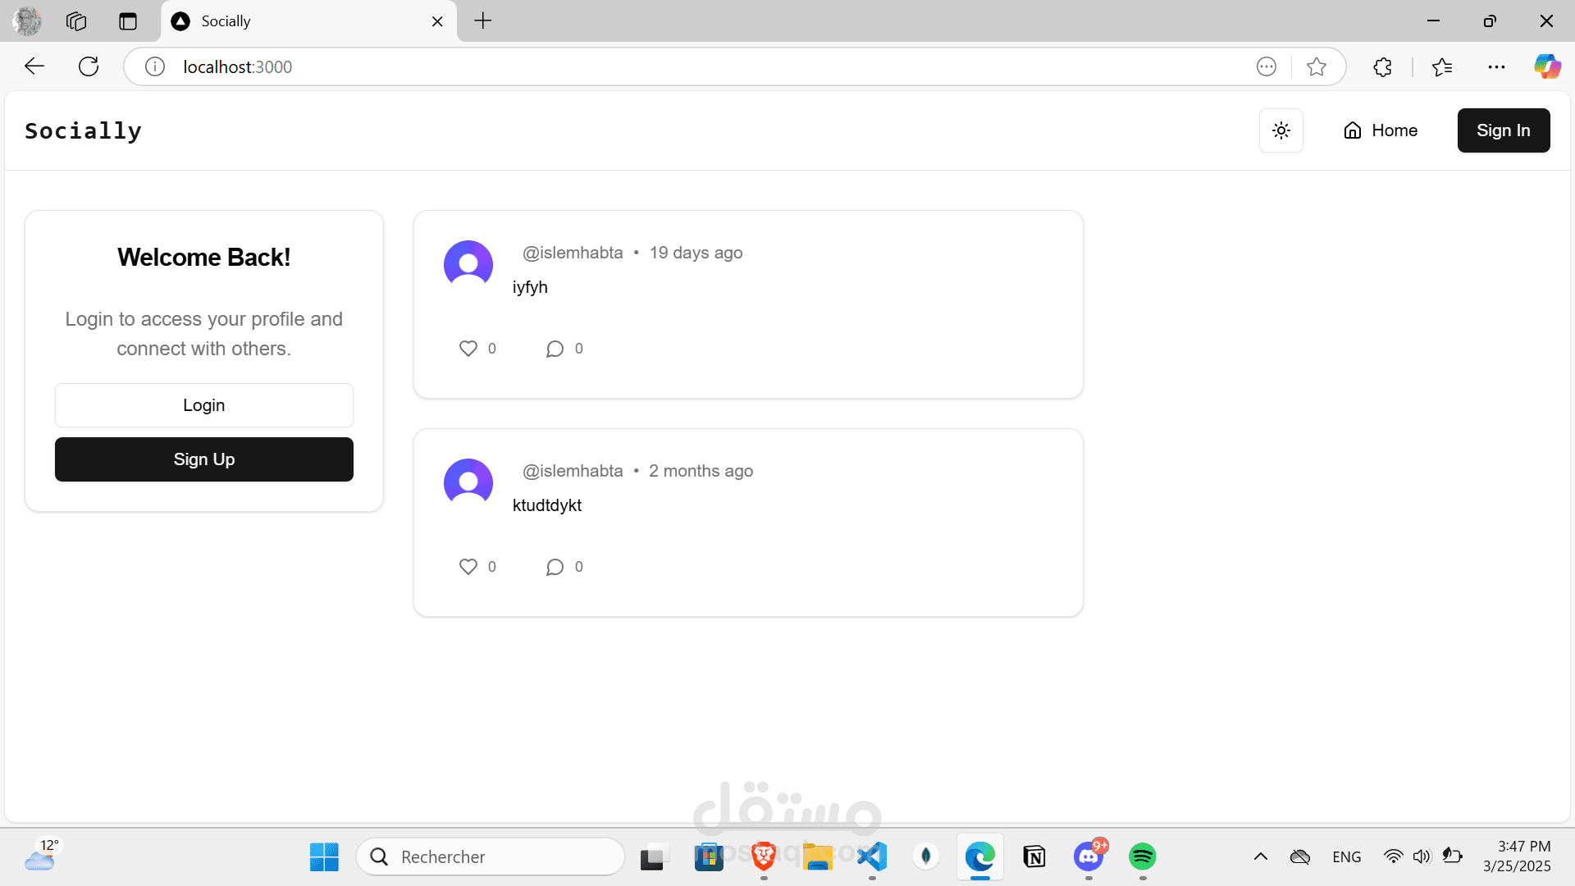Open comments on the 'iyfyh' post
The height and width of the screenshot is (886, 1575).
[555, 348]
